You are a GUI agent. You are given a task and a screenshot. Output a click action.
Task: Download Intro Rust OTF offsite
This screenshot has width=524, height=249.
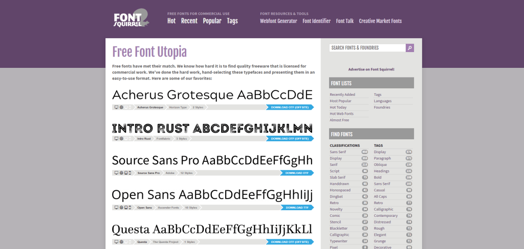tap(290, 138)
